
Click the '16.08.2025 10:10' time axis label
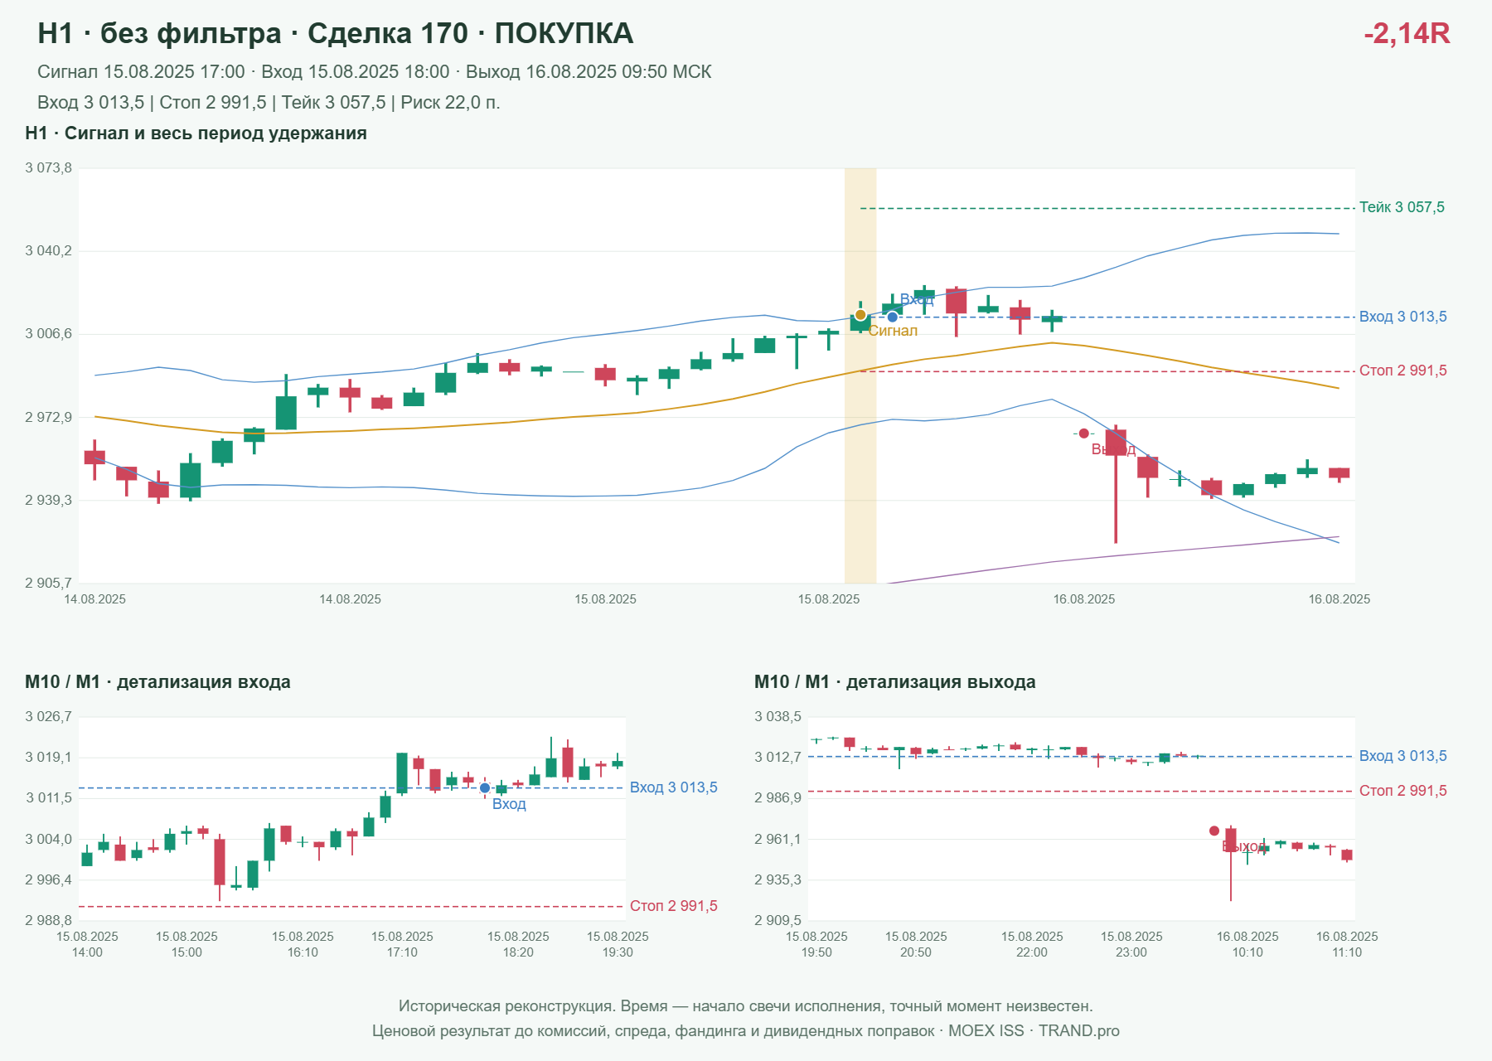1247,944
